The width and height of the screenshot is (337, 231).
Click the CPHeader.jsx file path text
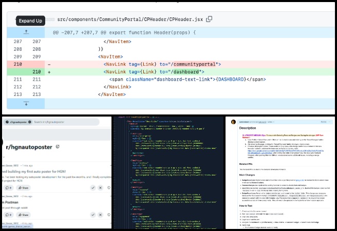tap(130, 20)
